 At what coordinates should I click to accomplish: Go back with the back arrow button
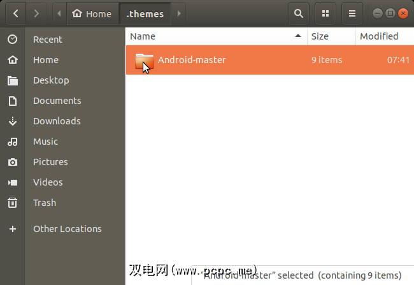(x=15, y=13)
